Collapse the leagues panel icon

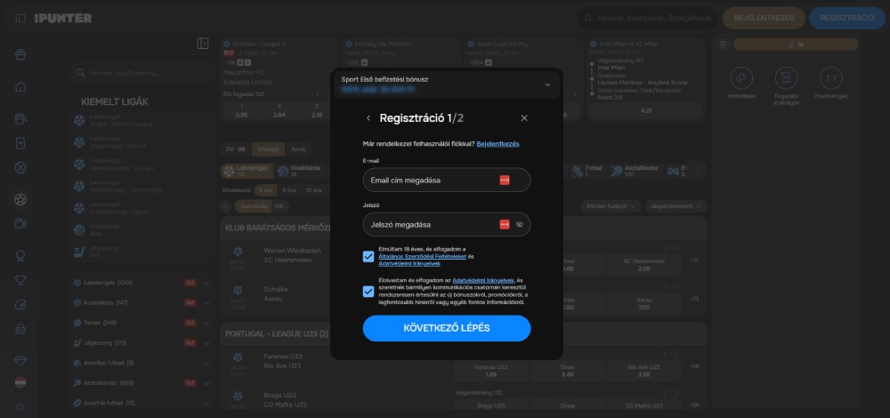click(x=203, y=44)
